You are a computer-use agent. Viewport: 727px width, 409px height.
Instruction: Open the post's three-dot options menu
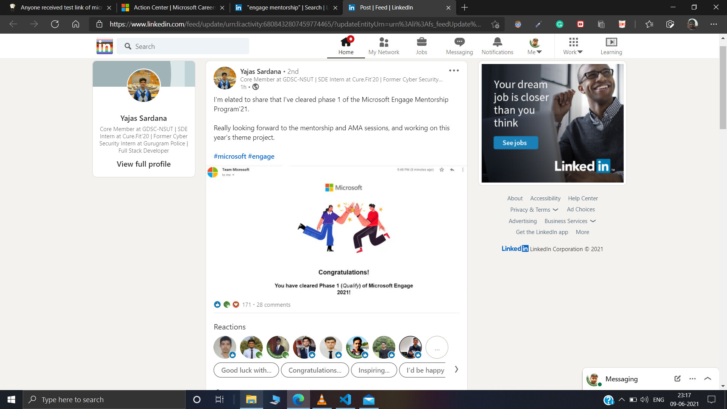tap(454, 71)
